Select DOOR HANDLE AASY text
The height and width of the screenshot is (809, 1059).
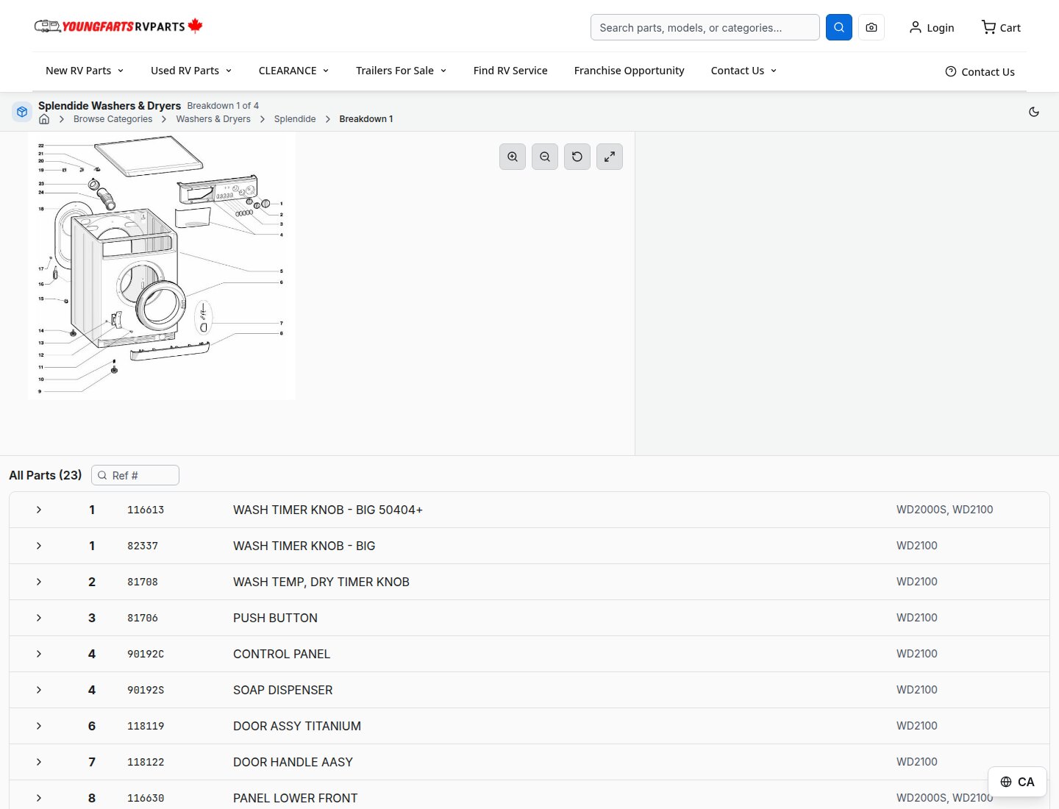tap(293, 762)
